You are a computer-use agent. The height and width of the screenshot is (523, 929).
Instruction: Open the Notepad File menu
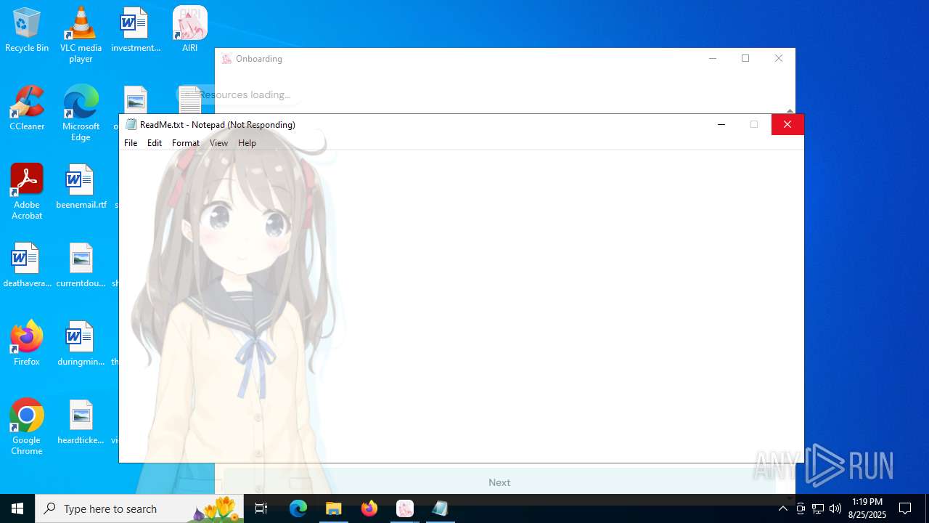tap(131, 143)
